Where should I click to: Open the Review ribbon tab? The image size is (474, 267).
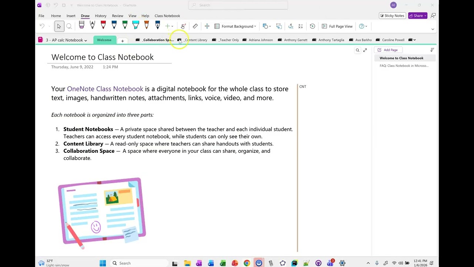(117, 16)
